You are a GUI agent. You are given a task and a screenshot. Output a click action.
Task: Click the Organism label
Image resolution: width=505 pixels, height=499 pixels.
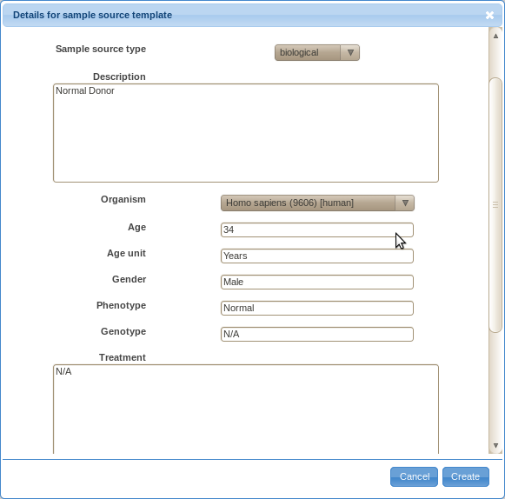point(123,199)
